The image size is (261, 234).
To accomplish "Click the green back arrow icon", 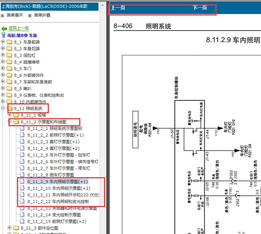I will pyautogui.click(x=4, y=29).
